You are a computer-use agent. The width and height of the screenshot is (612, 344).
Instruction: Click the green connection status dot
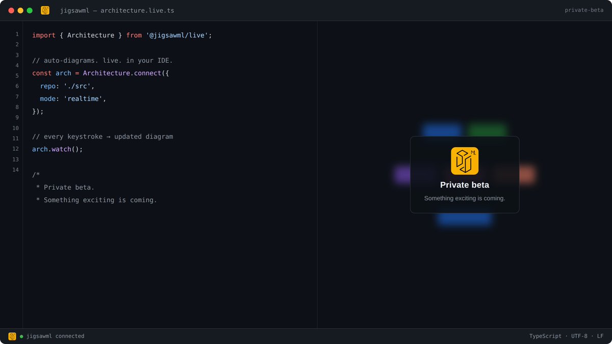[x=21, y=336]
